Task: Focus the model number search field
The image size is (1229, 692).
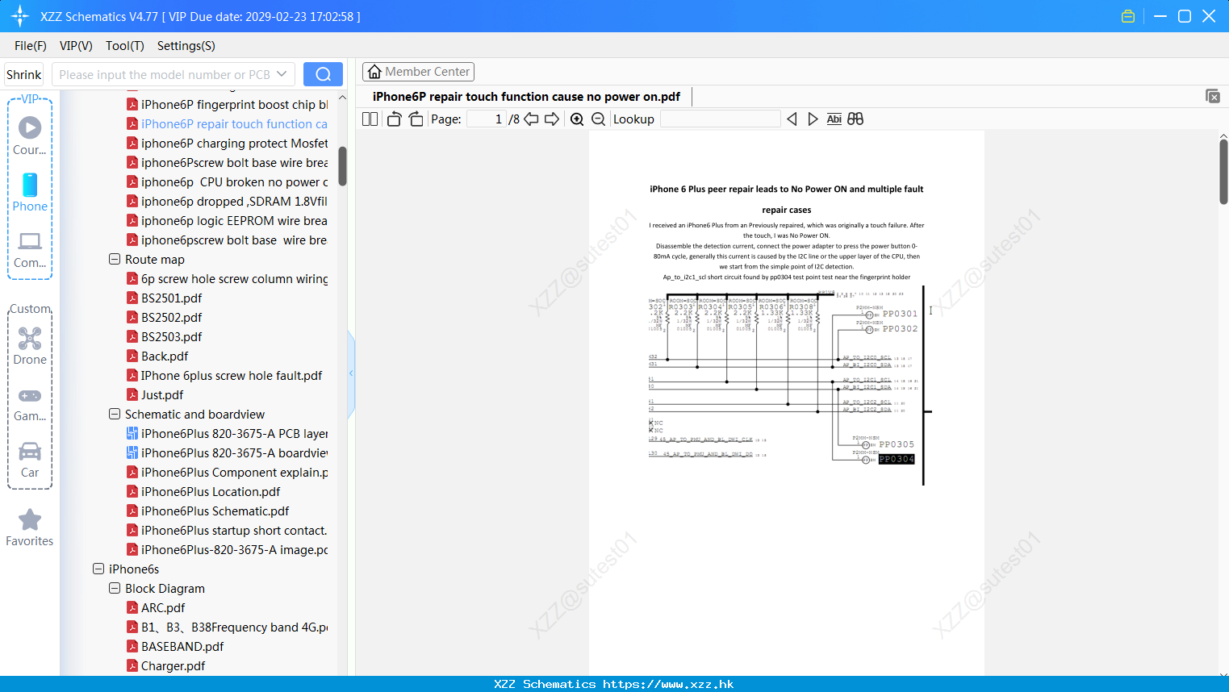Action: [x=164, y=74]
